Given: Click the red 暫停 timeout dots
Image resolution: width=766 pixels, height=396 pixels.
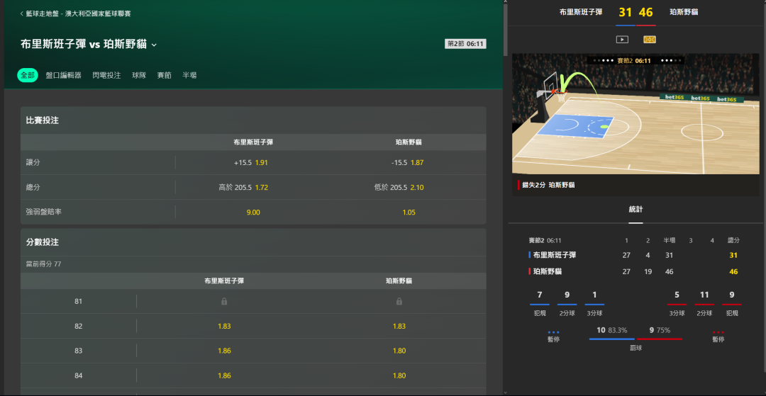Looking at the screenshot, I should (x=718, y=332).
